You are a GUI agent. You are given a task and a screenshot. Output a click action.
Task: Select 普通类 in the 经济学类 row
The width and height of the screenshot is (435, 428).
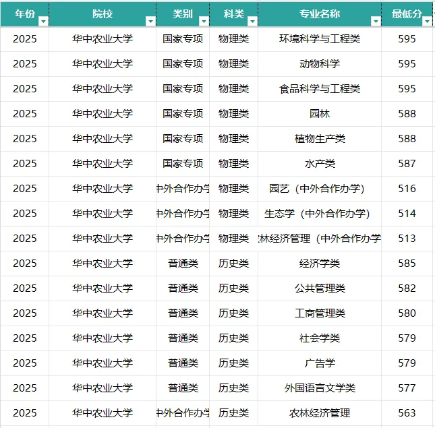click(x=183, y=264)
